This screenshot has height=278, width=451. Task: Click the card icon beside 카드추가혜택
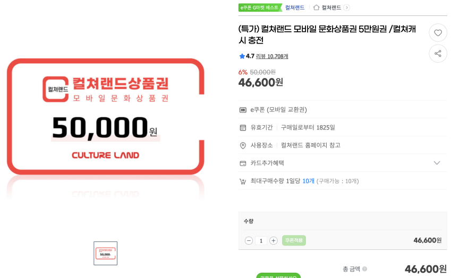(243, 163)
